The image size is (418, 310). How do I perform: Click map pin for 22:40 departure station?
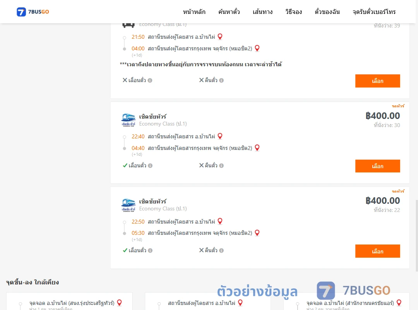point(220,136)
